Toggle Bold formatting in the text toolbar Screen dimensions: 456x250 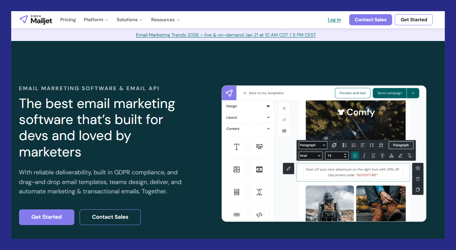pos(355,156)
